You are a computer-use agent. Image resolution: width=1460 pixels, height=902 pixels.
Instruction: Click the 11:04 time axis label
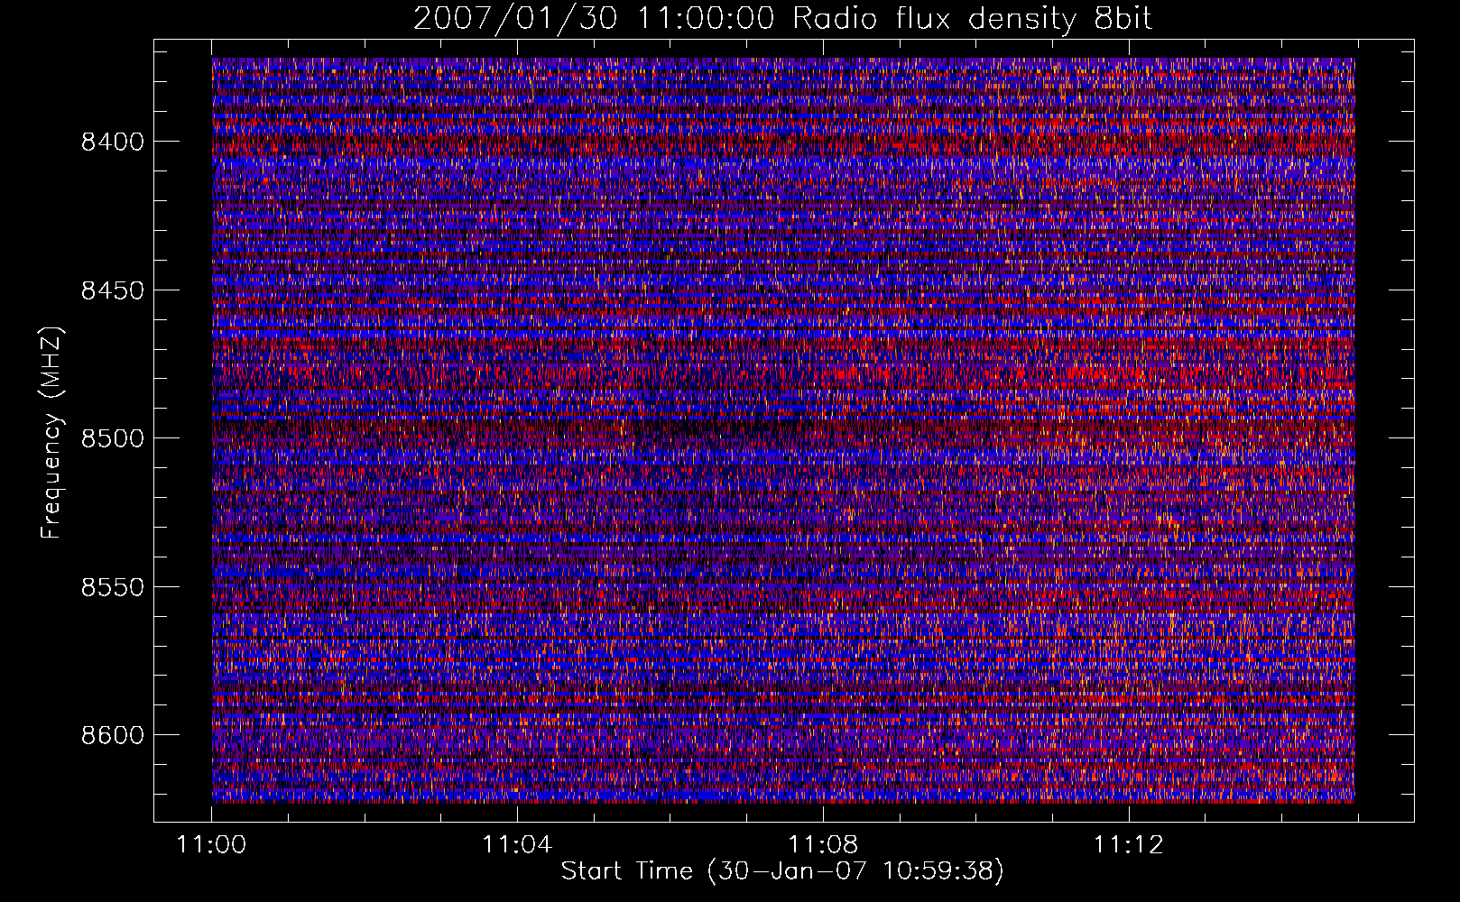coord(517,845)
